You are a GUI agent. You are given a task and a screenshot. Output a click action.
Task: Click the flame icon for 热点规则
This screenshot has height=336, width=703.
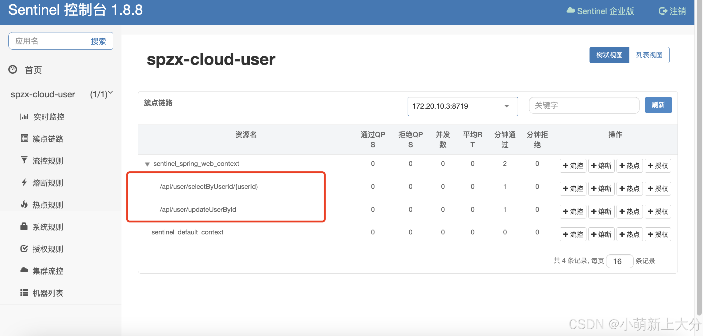point(24,204)
